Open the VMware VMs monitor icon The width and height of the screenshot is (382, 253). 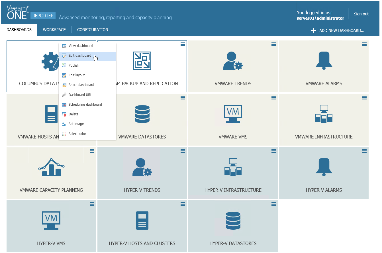[x=233, y=114]
